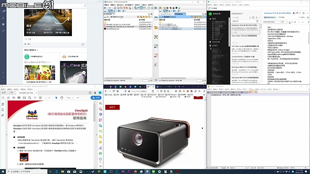310x174 pixels.
Task: Click the top sidebar icon in the LINE window
Action: click(x=3, y=11)
